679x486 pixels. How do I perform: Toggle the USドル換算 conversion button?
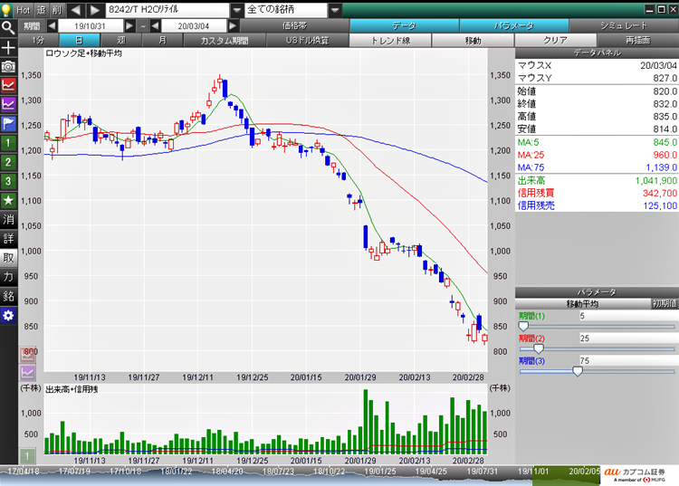(307, 41)
